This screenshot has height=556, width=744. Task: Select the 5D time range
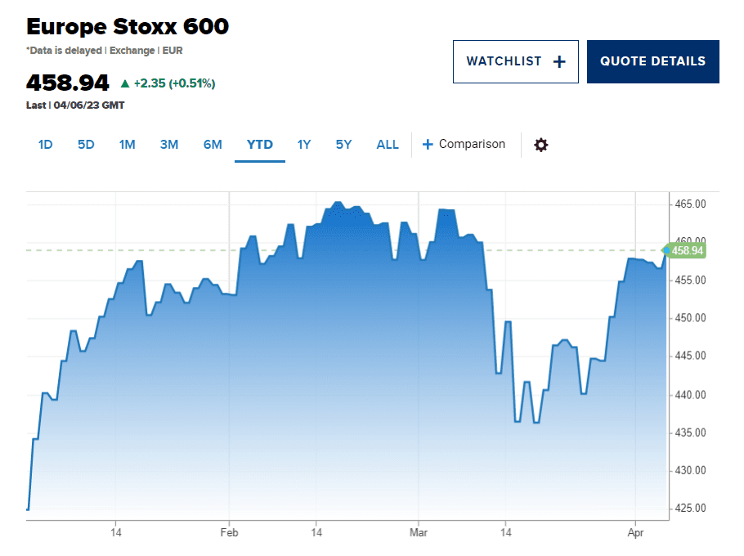86,145
